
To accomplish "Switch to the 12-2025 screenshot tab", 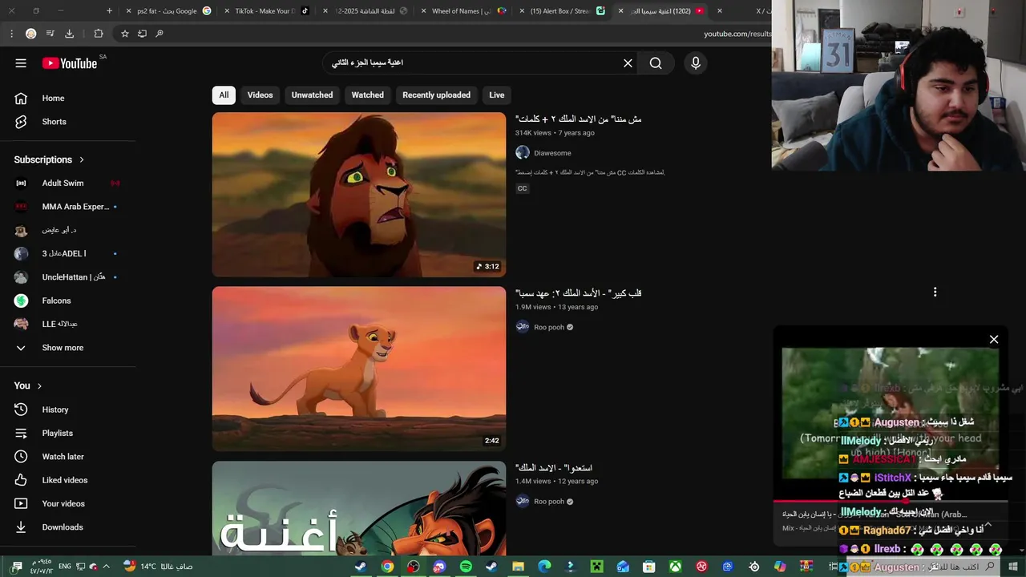I will point(365,11).
